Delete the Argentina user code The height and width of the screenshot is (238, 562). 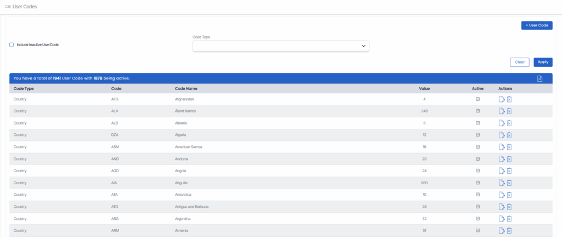point(509,219)
